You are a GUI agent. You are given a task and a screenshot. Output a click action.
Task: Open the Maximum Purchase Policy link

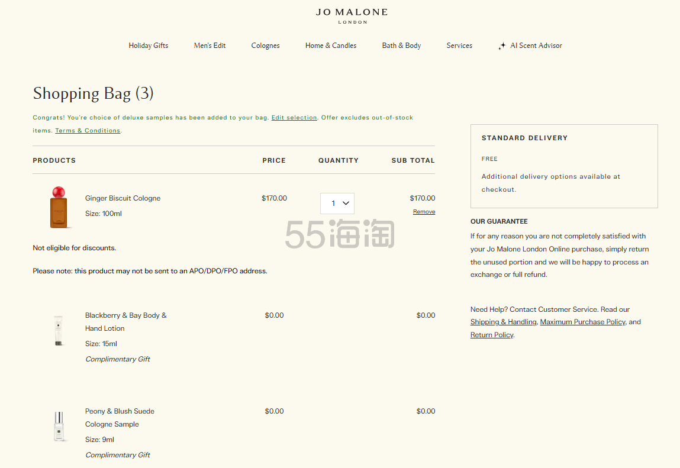(x=582, y=322)
